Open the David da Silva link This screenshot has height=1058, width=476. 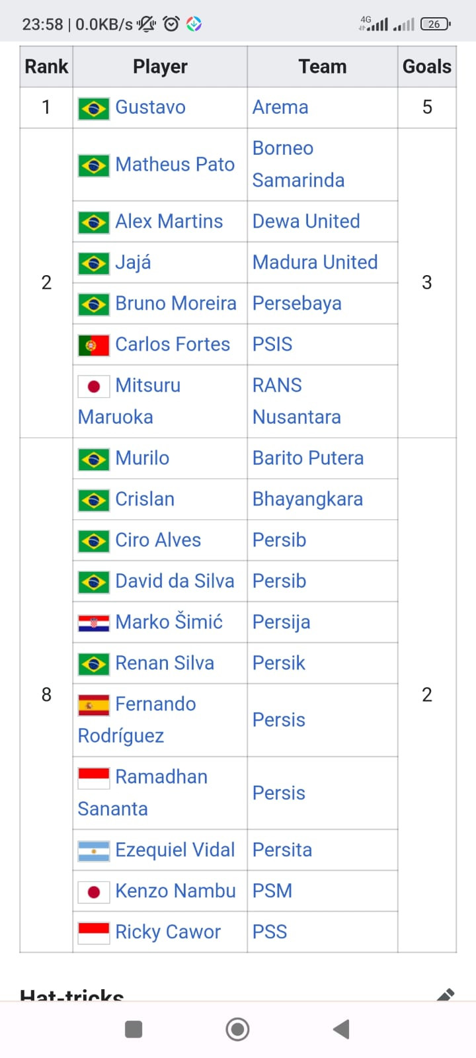[175, 581]
